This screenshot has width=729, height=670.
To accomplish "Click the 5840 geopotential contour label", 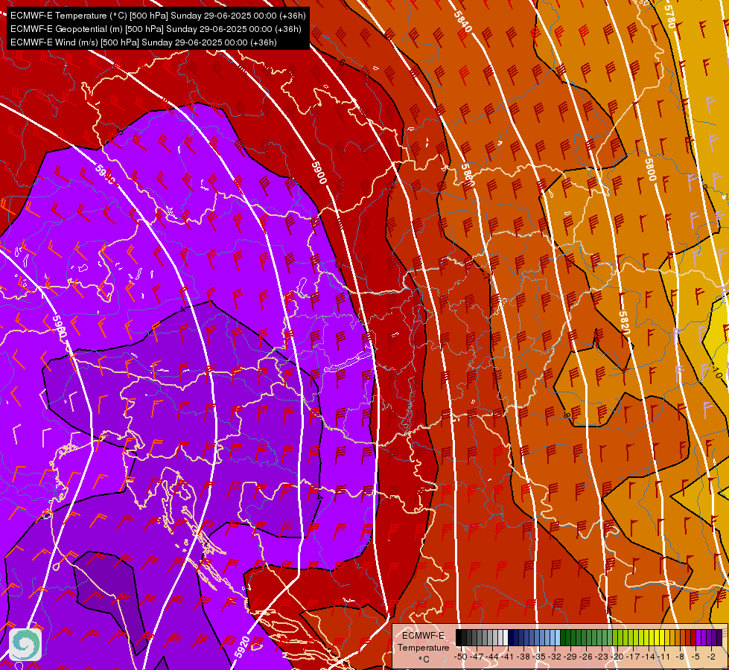I will click(463, 22).
